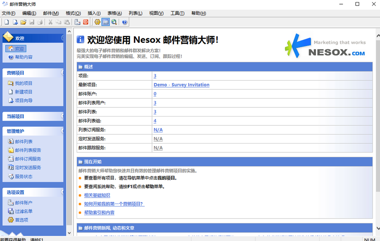Image resolution: width=380 pixels, height=241 pixels.
Task: Collapse the 选项设置 sidebar section
Action: click(62, 192)
